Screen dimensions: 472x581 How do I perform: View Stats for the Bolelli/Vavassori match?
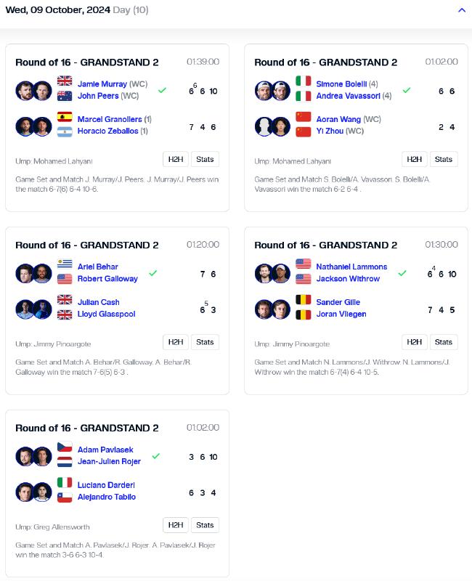point(444,159)
